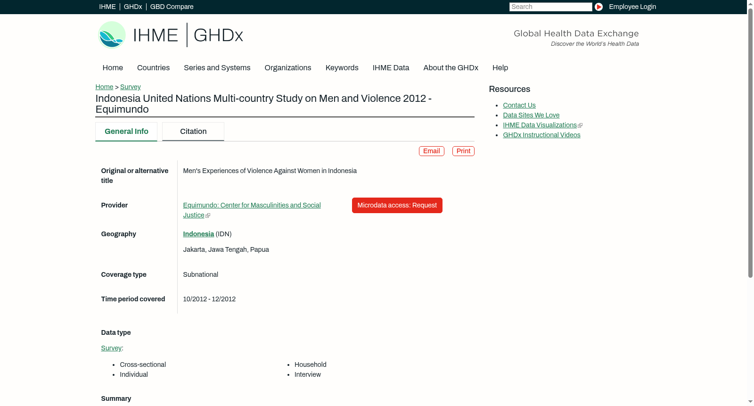Click the Survey breadcrumb link
Viewport: 754px width, 406px height.
pos(131,87)
